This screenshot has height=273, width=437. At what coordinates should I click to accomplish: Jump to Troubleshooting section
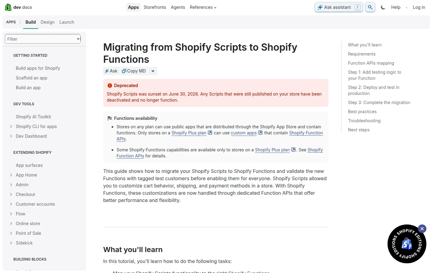point(364,121)
